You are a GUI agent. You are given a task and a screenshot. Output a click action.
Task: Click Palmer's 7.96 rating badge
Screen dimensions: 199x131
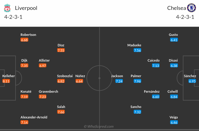tap(138, 81)
